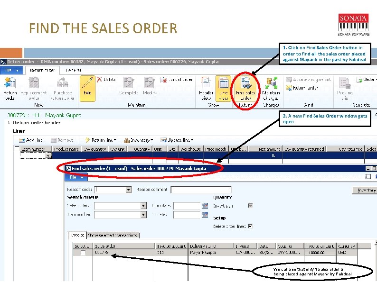Click the Sales order column header

coord(124,246)
